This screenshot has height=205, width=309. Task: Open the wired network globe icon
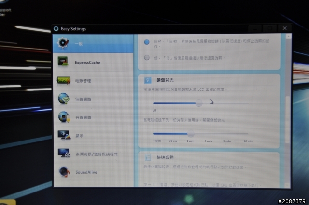click(x=64, y=117)
